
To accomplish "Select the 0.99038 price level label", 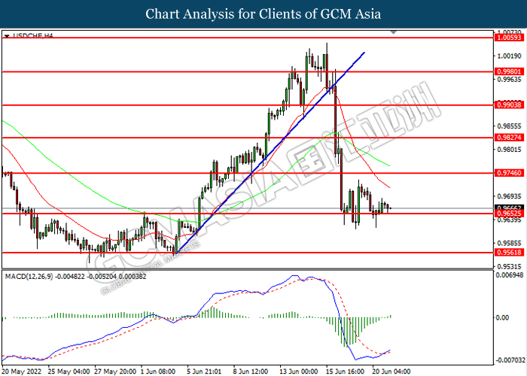I will tap(510, 105).
